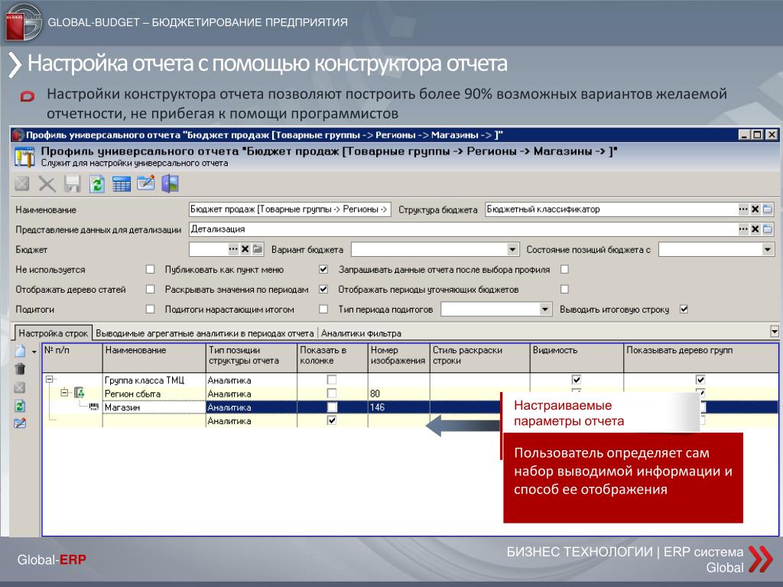Click the Группа класса ТМЦ name cell
The height and width of the screenshot is (587, 783).
coord(154,380)
